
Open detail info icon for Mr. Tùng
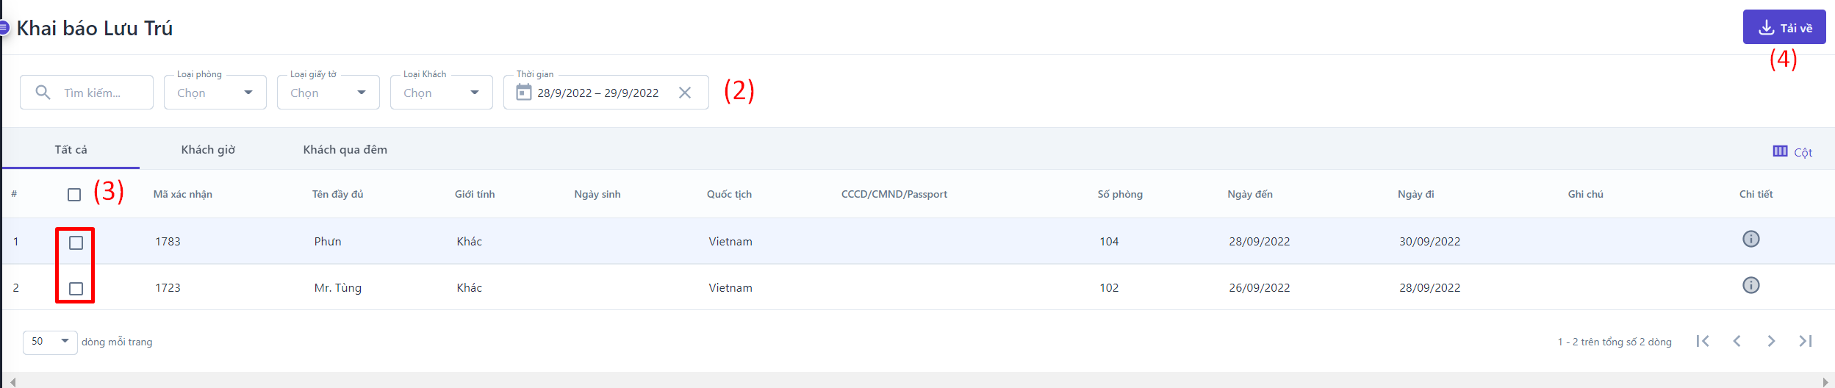click(1751, 285)
